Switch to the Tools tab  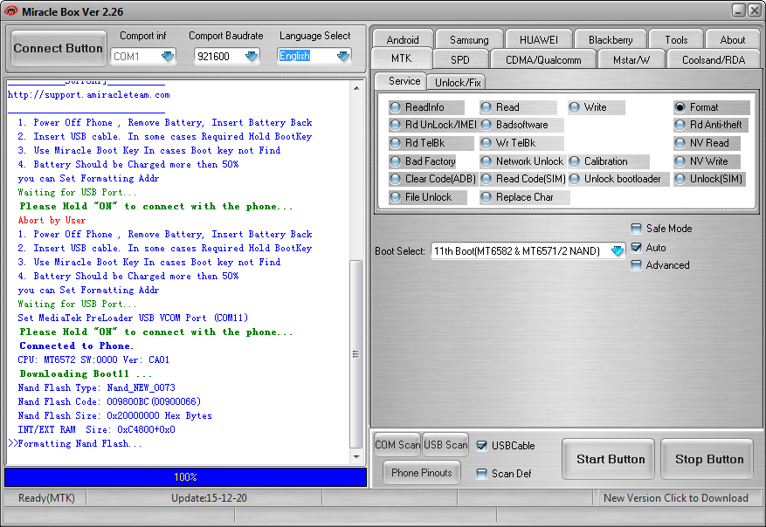click(676, 39)
